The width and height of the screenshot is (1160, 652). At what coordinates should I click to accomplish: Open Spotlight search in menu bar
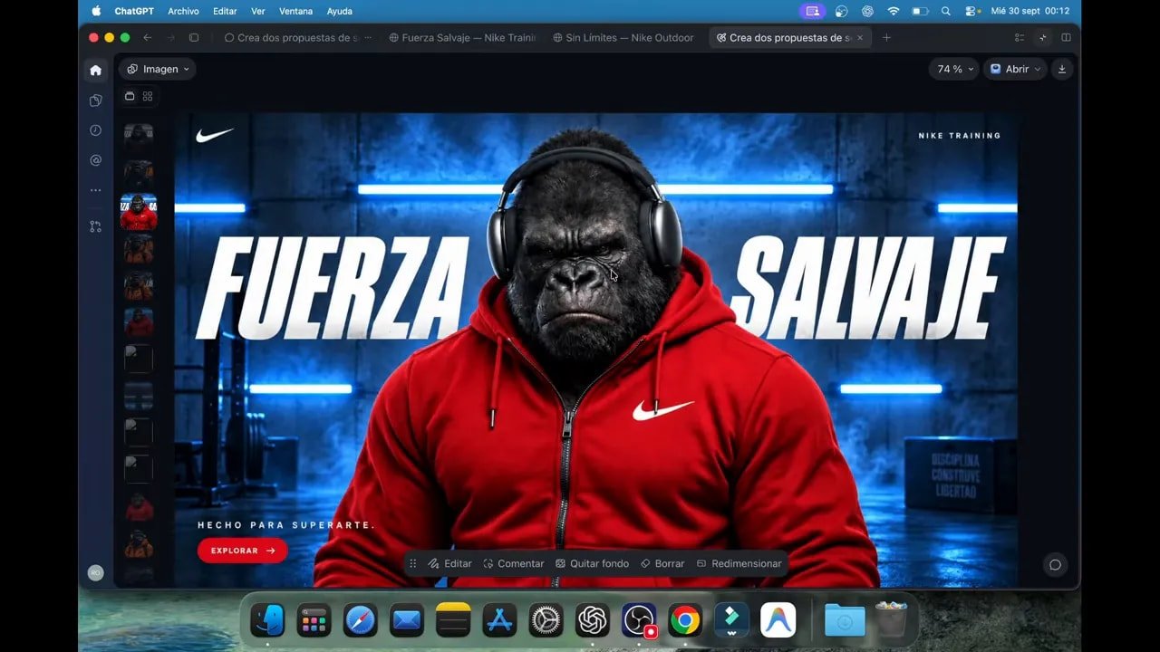click(x=946, y=11)
